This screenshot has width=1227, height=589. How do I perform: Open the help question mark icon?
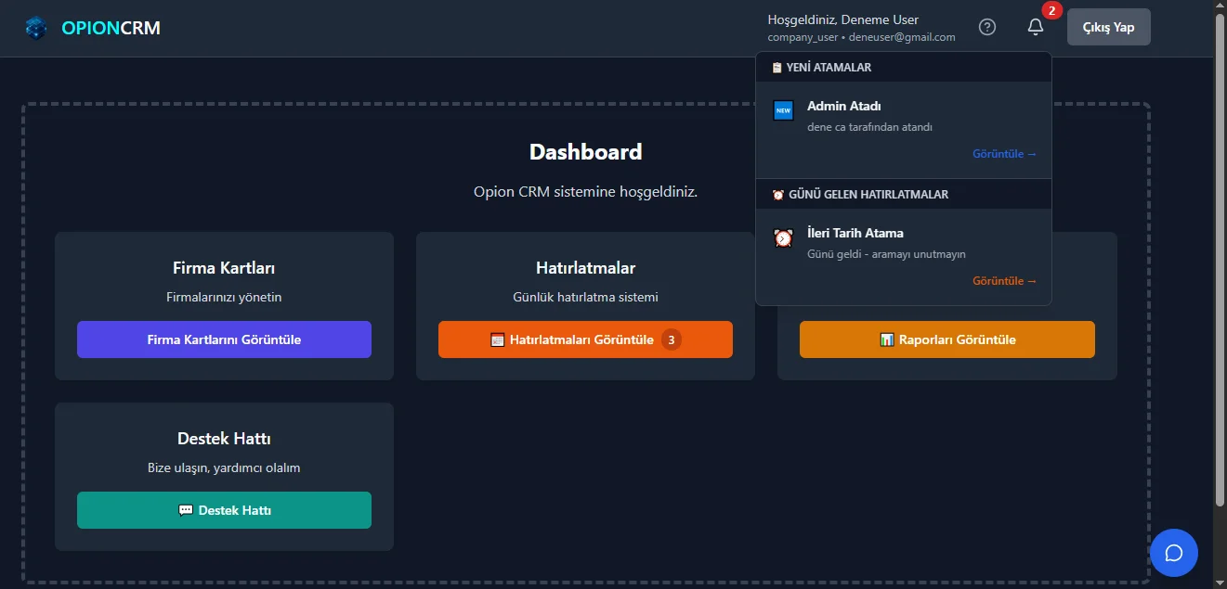click(x=987, y=27)
